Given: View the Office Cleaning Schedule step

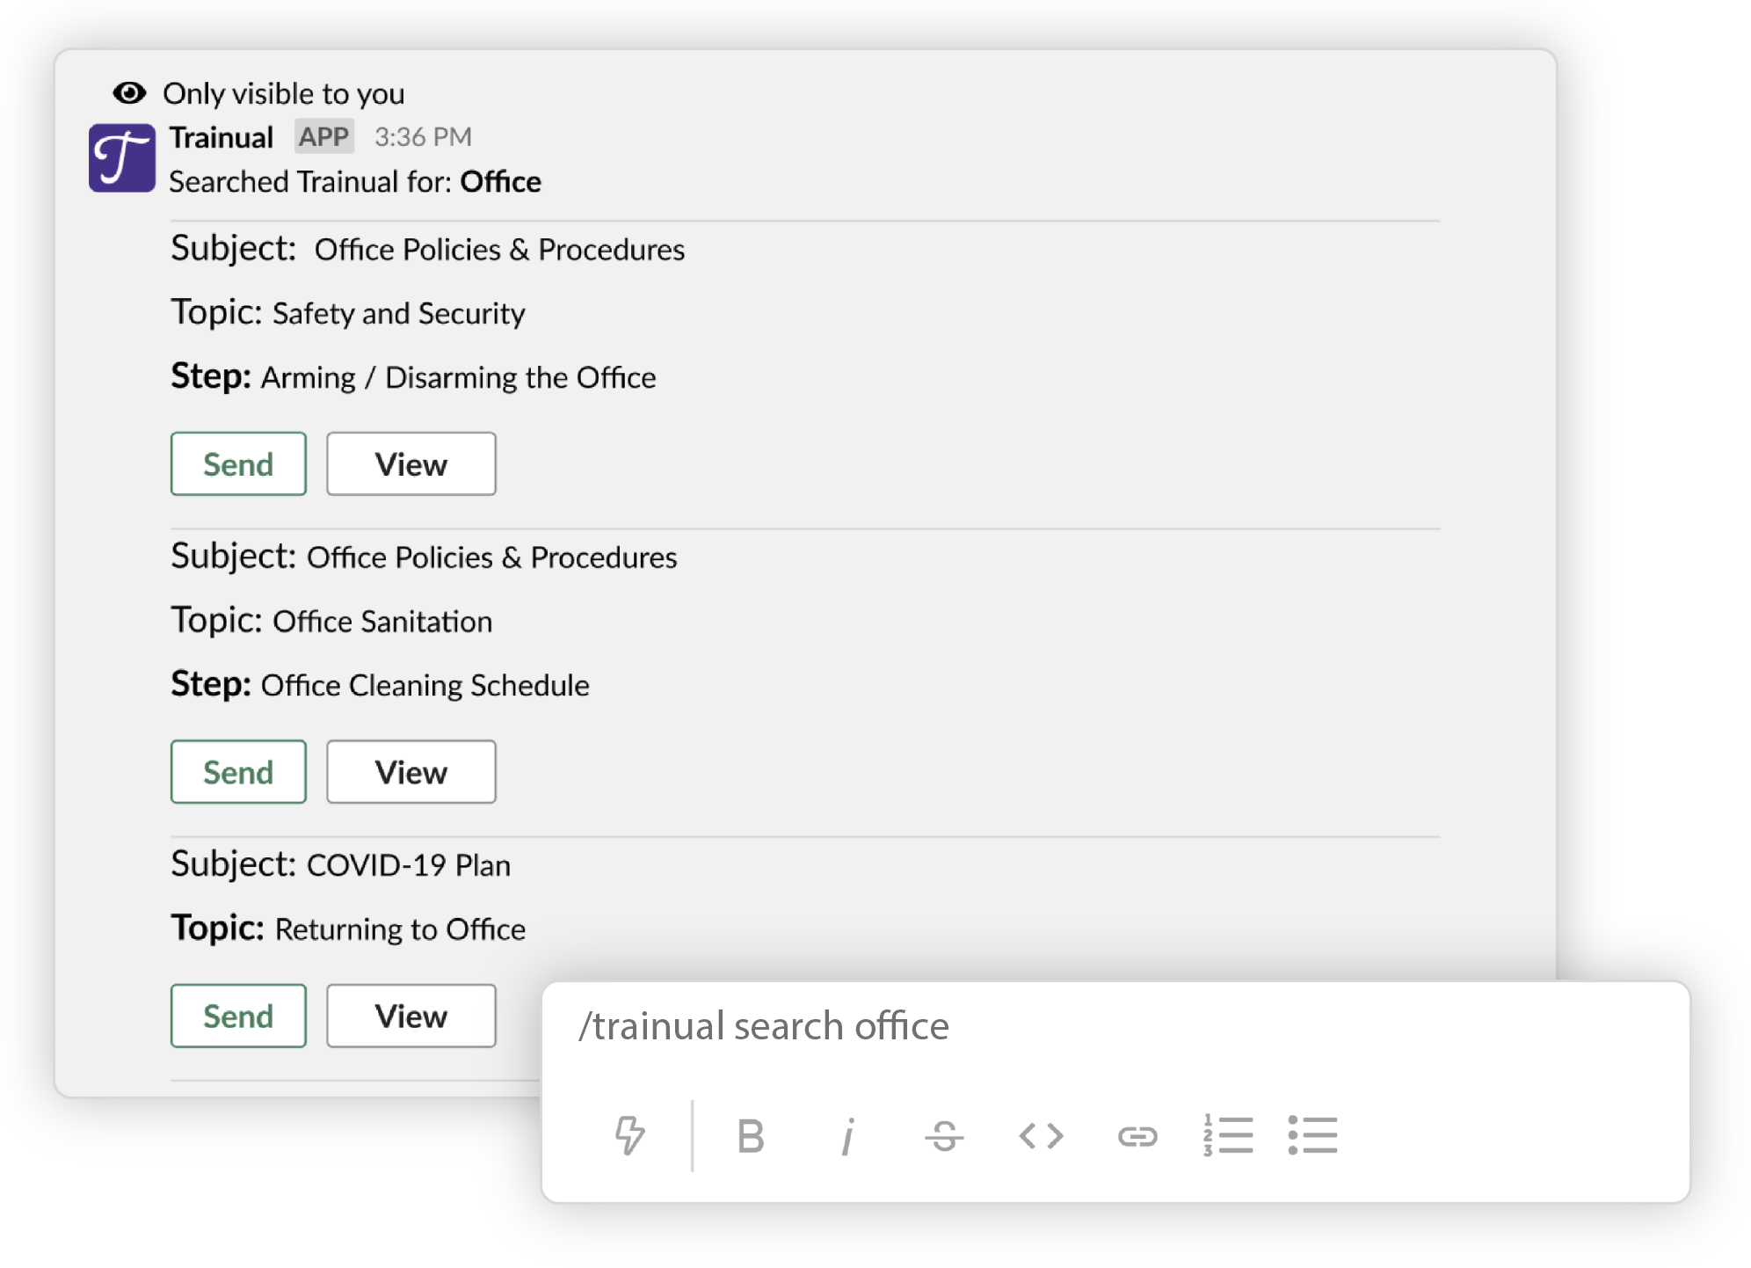Looking at the screenshot, I should [x=411, y=772].
